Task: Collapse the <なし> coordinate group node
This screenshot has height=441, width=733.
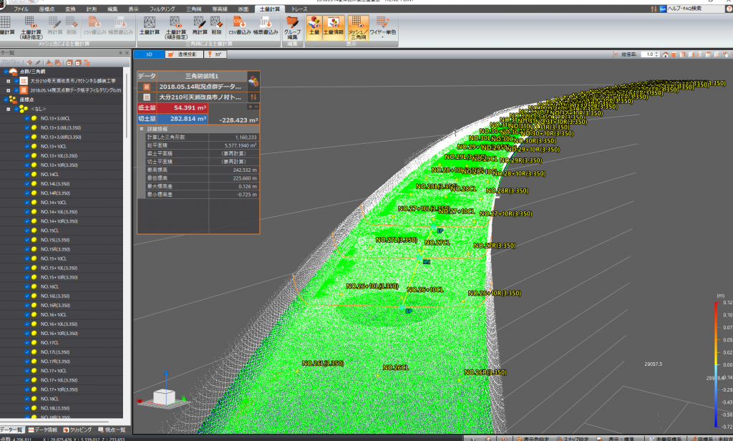Action: pyautogui.click(x=8, y=109)
